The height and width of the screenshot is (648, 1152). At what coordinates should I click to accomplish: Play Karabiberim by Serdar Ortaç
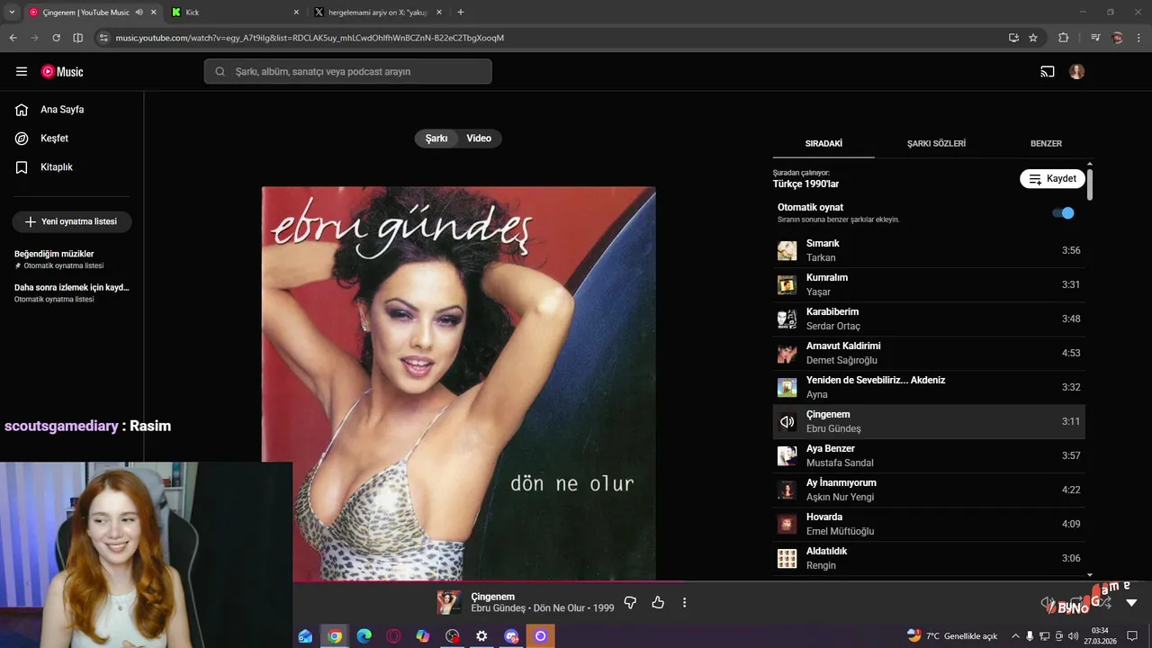pyautogui.click(x=929, y=319)
